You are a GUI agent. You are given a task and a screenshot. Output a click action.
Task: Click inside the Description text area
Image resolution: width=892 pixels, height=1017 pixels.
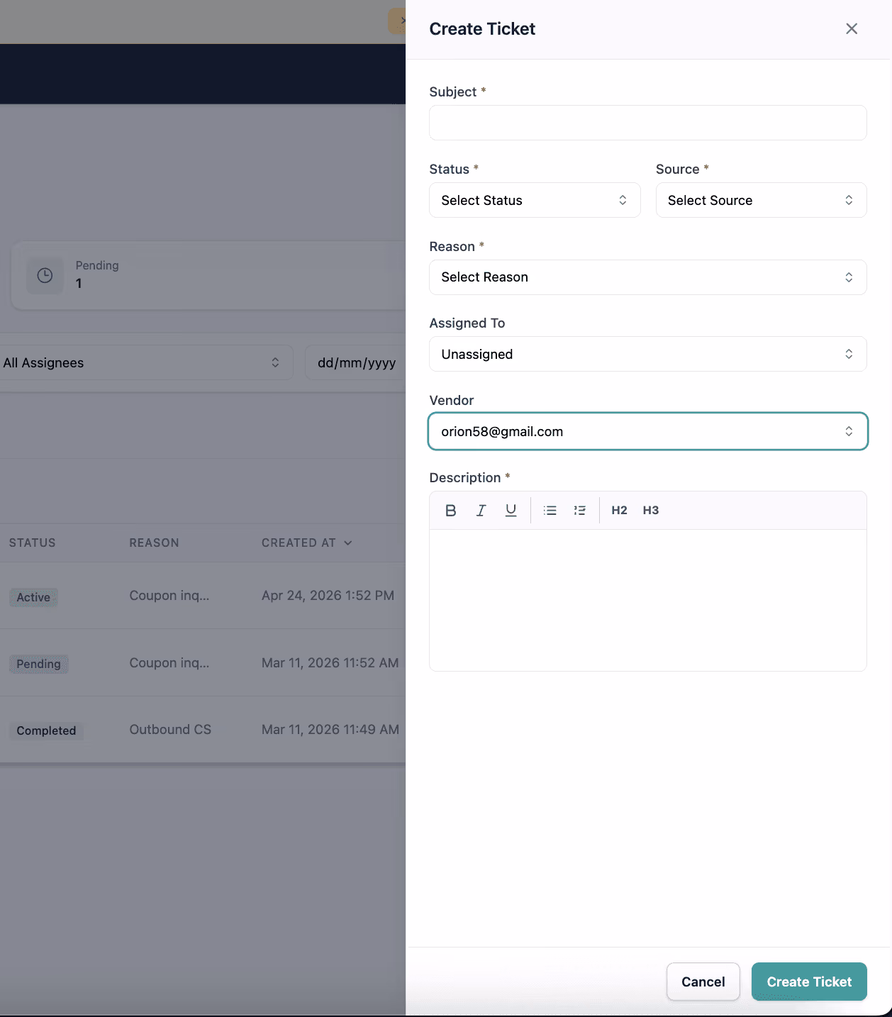point(648,600)
